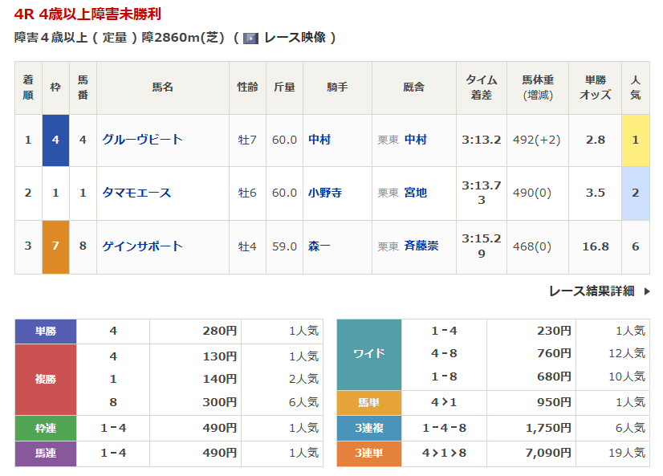Select the red 複勝 payout label
663x476 pixels.
pos(46,379)
